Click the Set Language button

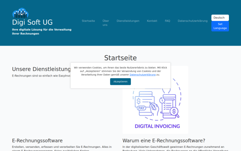coord(220,26)
